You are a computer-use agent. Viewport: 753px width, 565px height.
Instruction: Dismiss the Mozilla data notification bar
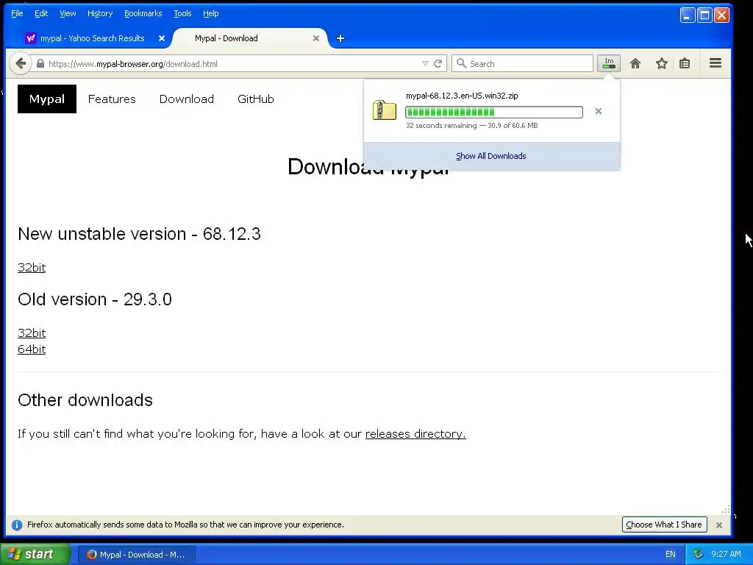click(x=719, y=525)
